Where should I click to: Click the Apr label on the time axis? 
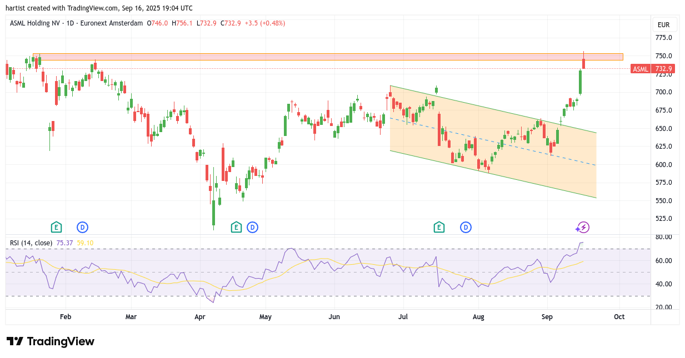pos(200,317)
